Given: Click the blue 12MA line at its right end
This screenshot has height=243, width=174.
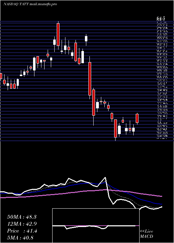Looking at the screenshot, I should tap(161, 204).
